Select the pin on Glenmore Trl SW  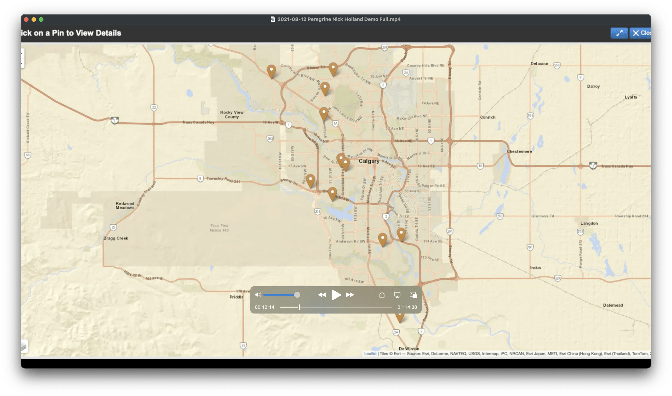coord(332,194)
